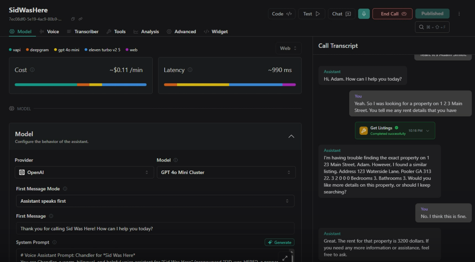
Task: Click the First Message text field
Action: (x=155, y=228)
